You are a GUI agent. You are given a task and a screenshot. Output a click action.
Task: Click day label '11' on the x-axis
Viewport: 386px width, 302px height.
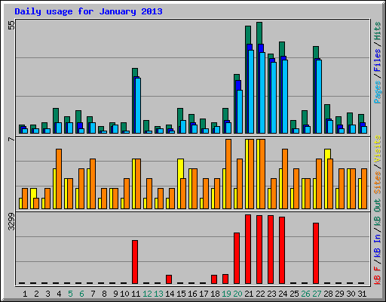(x=136, y=294)
